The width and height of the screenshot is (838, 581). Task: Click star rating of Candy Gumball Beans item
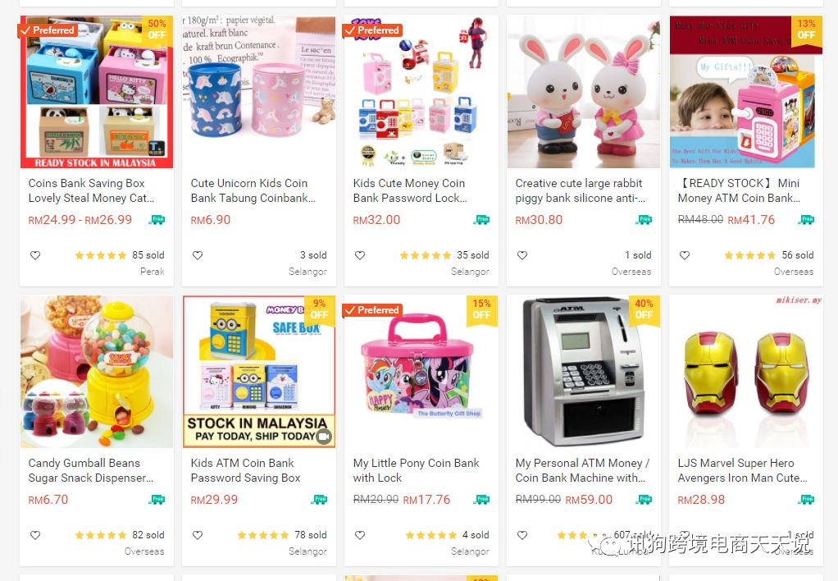[x=101, y=535]
